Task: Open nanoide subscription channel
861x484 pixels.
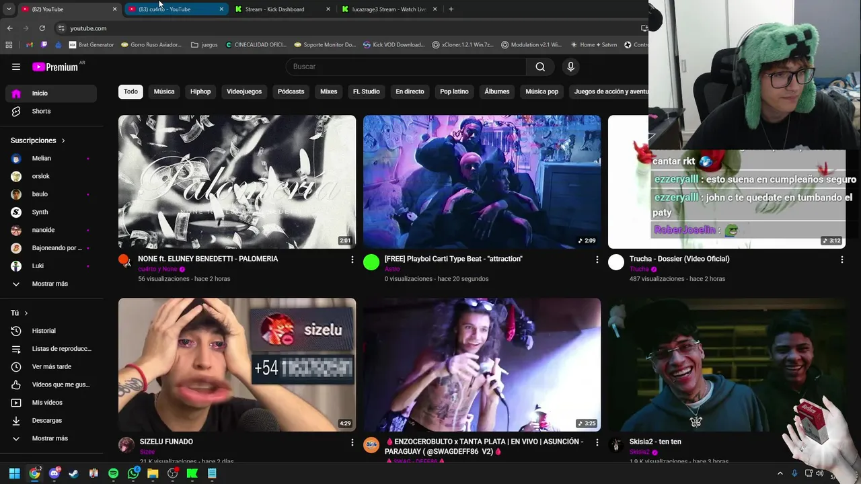Action: [51, 230]
